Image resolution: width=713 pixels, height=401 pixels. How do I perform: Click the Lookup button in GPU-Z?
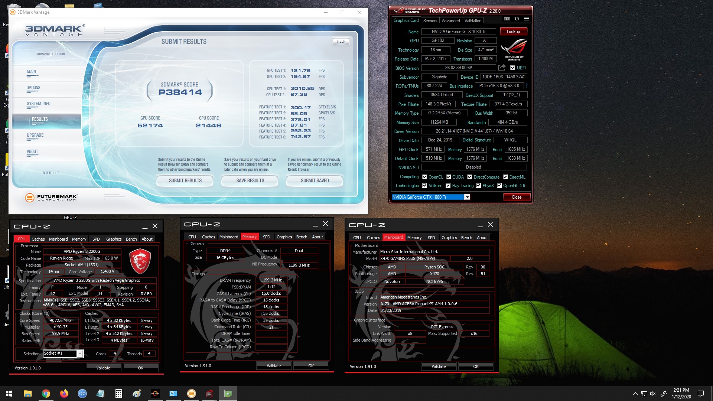click(513, 32)
